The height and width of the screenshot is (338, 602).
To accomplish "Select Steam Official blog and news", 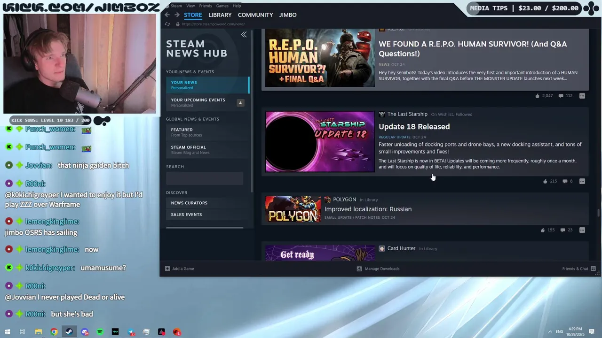I will tap(207, 150).
